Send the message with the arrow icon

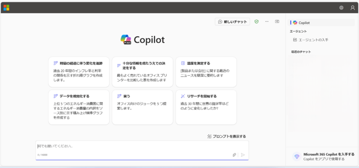243,155
